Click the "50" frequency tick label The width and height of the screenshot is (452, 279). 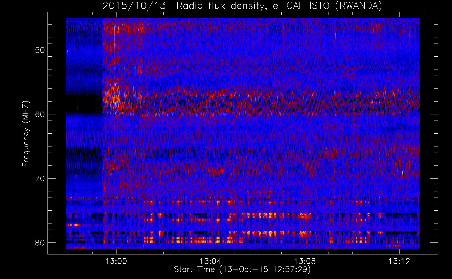click(40, 50)
